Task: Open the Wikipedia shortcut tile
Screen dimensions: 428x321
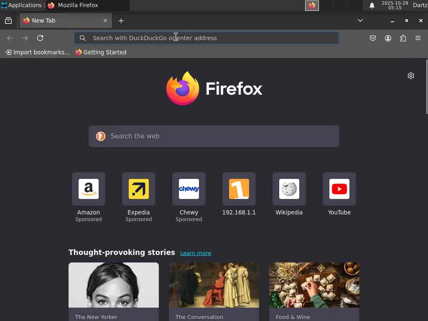Action: coord(289,189)
